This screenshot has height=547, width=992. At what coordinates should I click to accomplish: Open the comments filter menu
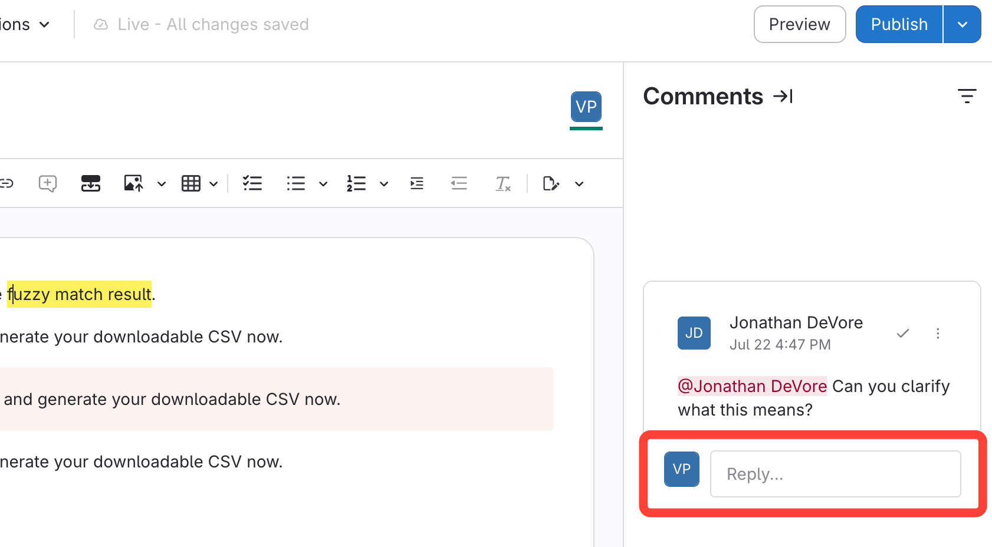point(967,96)
